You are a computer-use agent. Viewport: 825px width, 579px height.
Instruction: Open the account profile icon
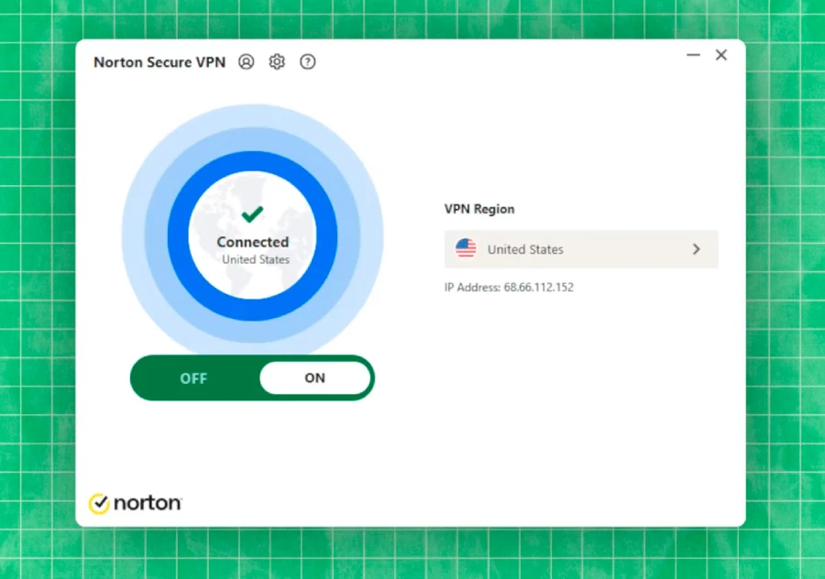coord(247,62)
